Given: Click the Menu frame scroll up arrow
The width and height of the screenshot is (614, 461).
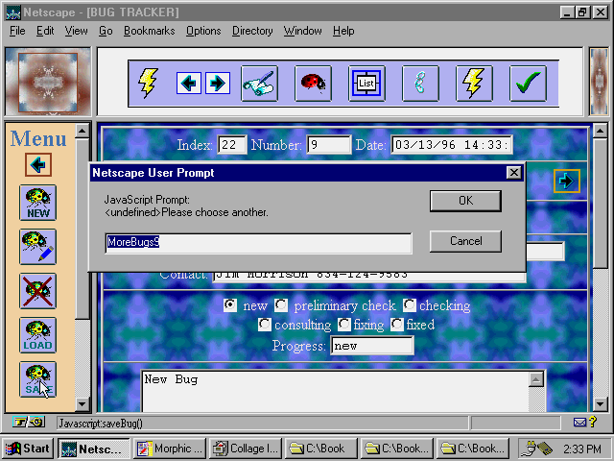Looking at the screenshot, I should click(83, 131).
